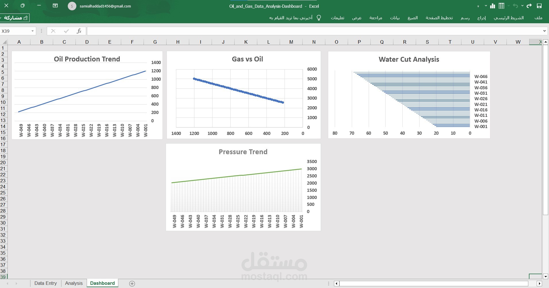549x288 pixels.
Task: Click the next sheet navigation arrow
Action: 16,284
